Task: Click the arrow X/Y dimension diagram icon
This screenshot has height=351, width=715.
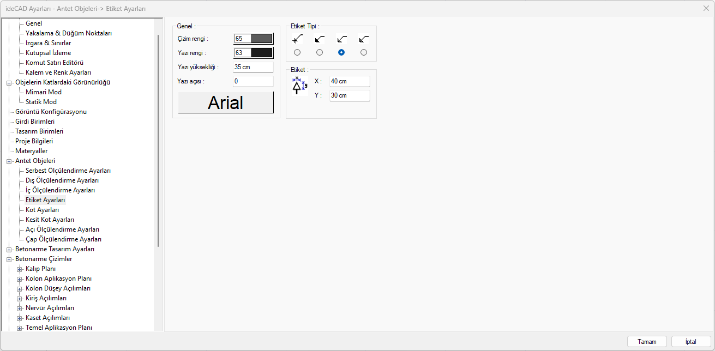Action: coord(299,87)
